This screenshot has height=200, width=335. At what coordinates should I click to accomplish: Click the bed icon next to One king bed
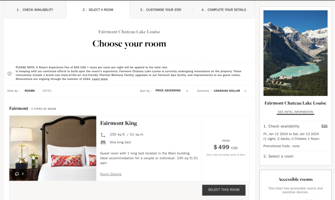pos(103,142)
